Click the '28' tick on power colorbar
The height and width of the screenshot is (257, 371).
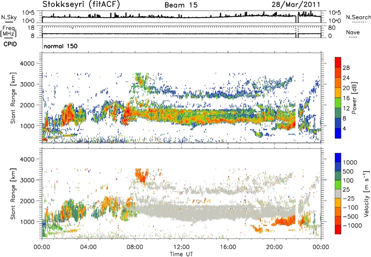pos(346,68)
